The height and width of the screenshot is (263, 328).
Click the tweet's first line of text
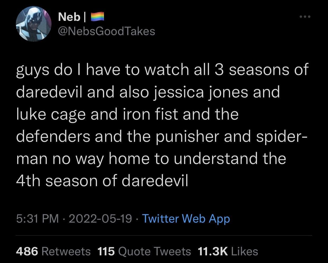point(162,70)
